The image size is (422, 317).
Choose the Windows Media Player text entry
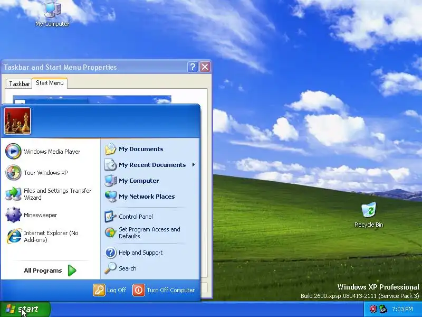[x=52, y=152]
